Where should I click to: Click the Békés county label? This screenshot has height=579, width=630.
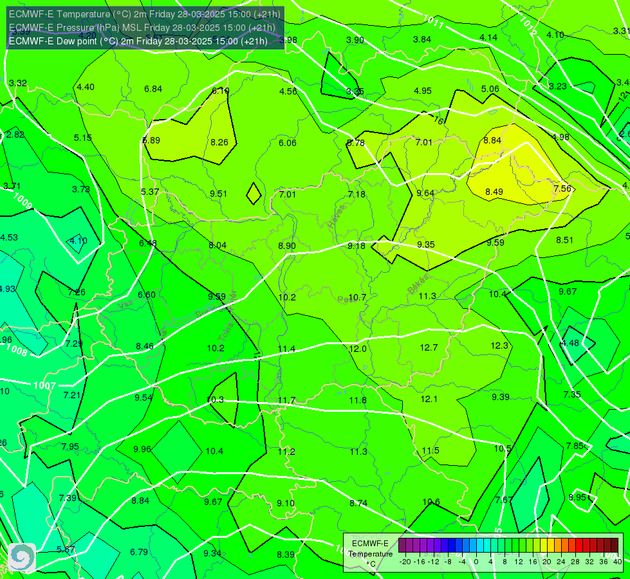(418, 284)
